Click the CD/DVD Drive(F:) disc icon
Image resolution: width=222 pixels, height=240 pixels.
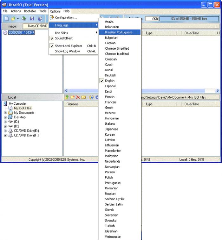pyautogui.click(x=10, y=135)
